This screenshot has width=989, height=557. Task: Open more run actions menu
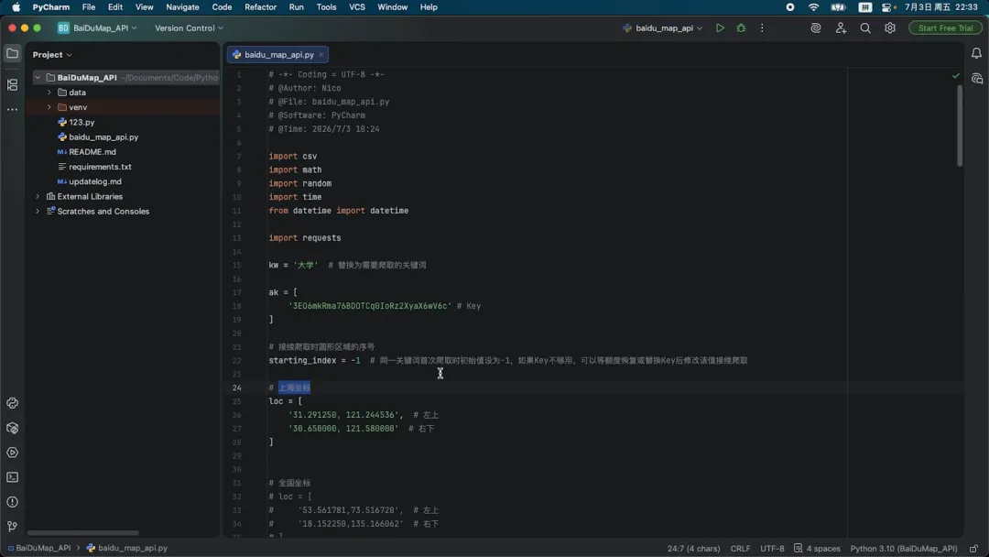pos(762,28)
